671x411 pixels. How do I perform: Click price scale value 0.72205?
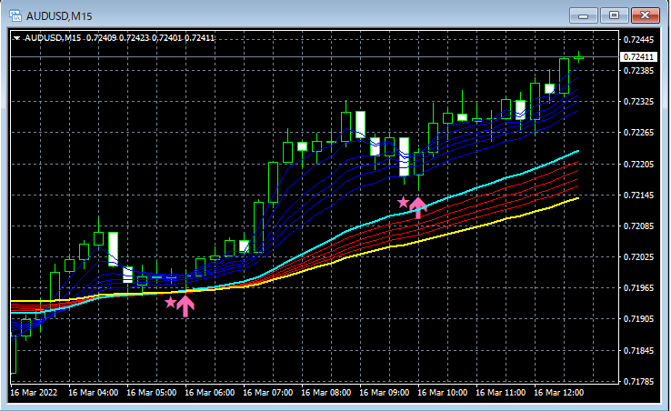coord(638,165)
